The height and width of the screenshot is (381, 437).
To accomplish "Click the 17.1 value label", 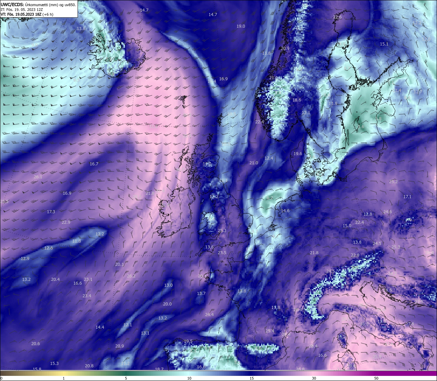I will (407, 197).
